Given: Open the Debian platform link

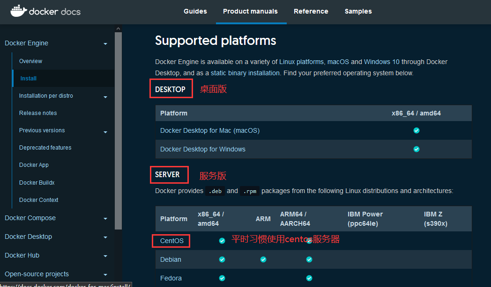Looking at the screenshot, I should pyautogui.click(x=171, y=259).
